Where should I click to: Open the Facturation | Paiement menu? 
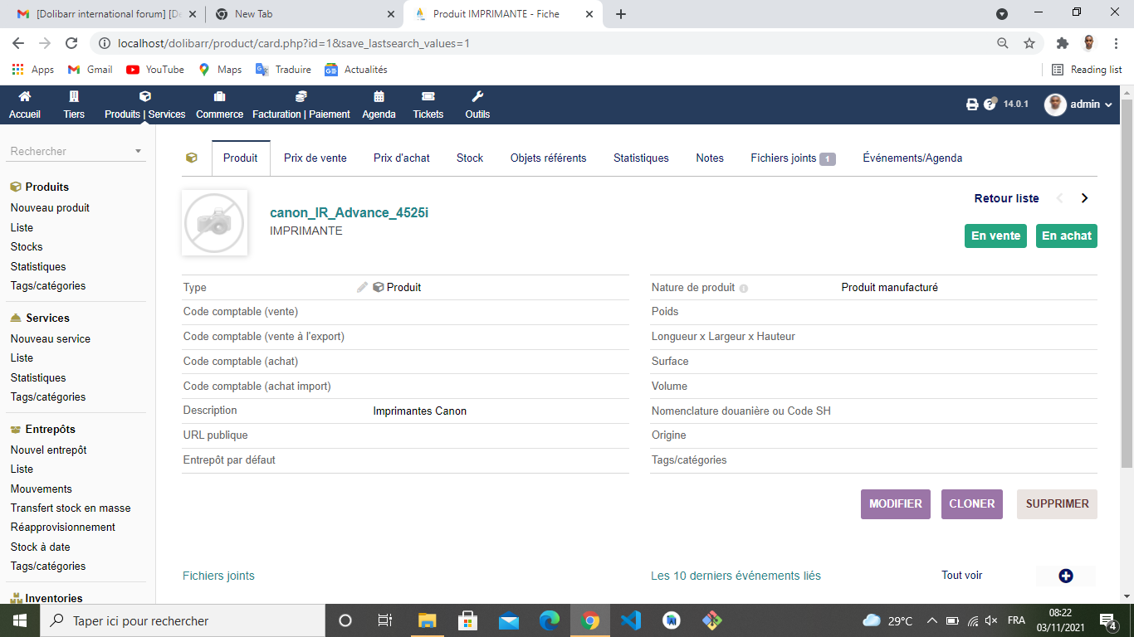point(301,105)
